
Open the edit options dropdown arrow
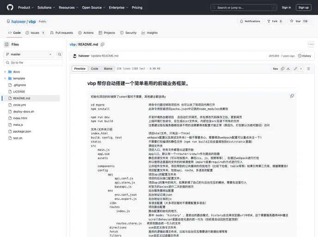[301, 69]
